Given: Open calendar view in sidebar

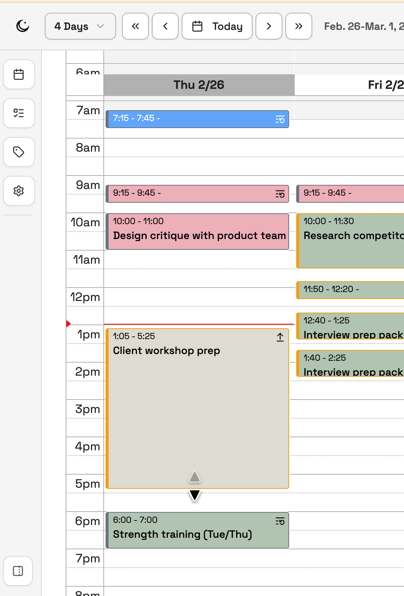Looking at the screenshot, I should pos(19,74).
